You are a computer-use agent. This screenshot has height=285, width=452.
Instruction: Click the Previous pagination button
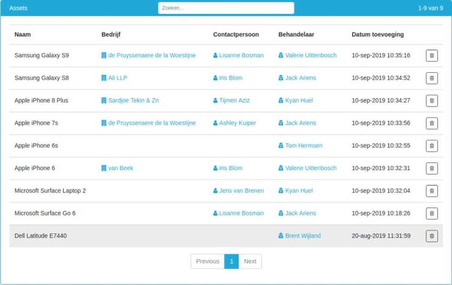pos(207,261)
